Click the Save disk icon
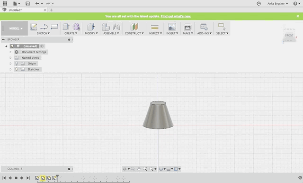Screen dimensions: 303x183 [27, 3]
